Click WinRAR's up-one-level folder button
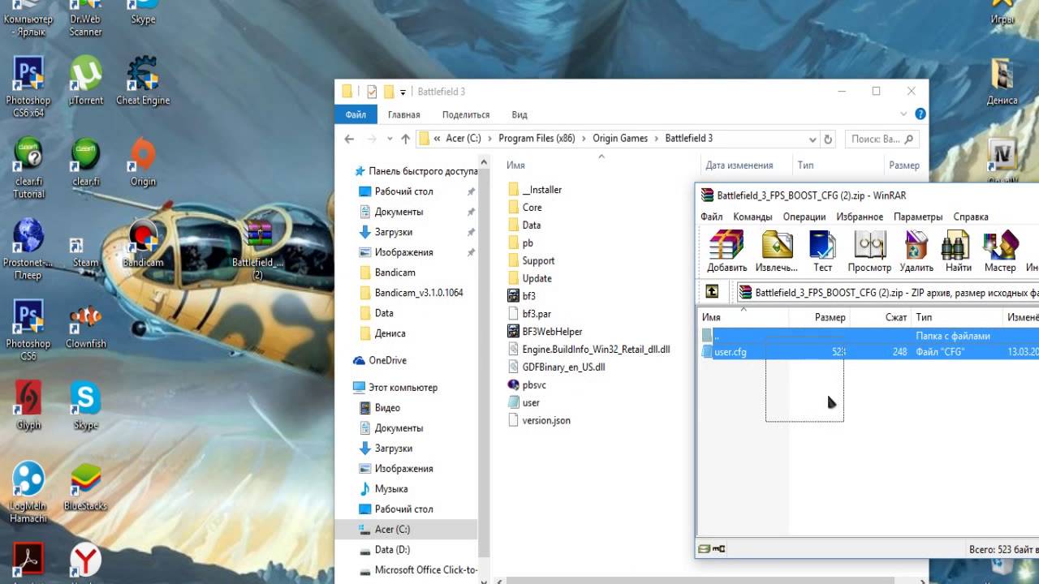The image size is (1039, 584). point(712,292)
